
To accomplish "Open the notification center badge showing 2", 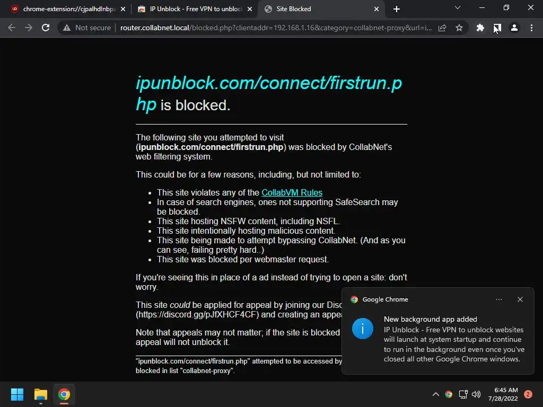I will 528,394.
